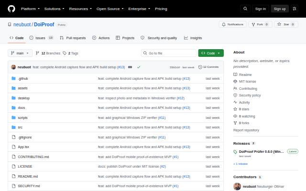This screenshot has width=306, height=191.
Task: Open commit link #2 in LICENSE row
Action: 163,167
